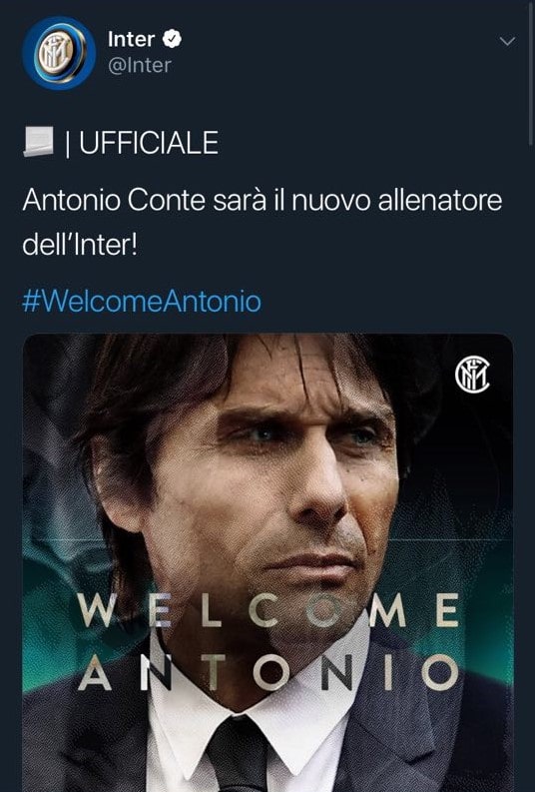Click the WELCOME lettering in the image
The width and height of the screenshot is (535, 792).
pyautogui.click(x=268, y=610)
